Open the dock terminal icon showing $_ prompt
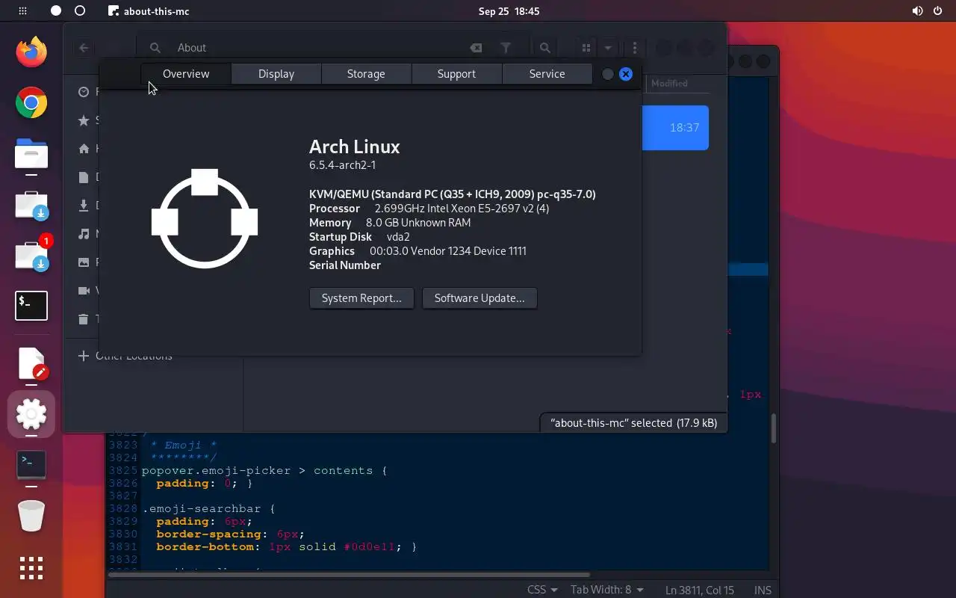The width and height of the screenshot is (956, 598). pos(31,306)
